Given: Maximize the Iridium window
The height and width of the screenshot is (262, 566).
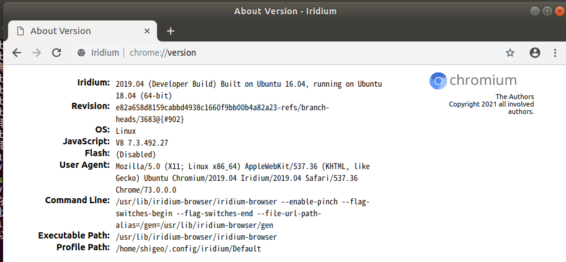Looking at the screenshot, I should coord(547,11).
